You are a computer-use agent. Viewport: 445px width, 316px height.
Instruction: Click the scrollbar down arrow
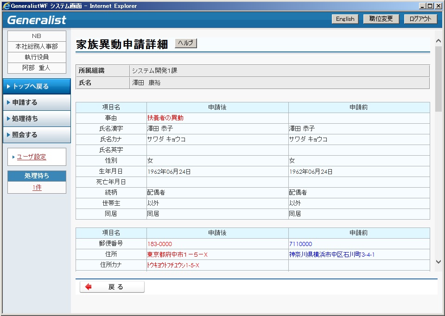(438, 262)
